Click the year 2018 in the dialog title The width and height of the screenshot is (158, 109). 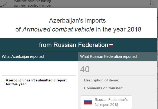tap(134, 29)
